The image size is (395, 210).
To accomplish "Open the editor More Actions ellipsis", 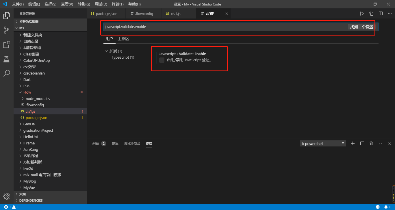I will tap(390, 14).
